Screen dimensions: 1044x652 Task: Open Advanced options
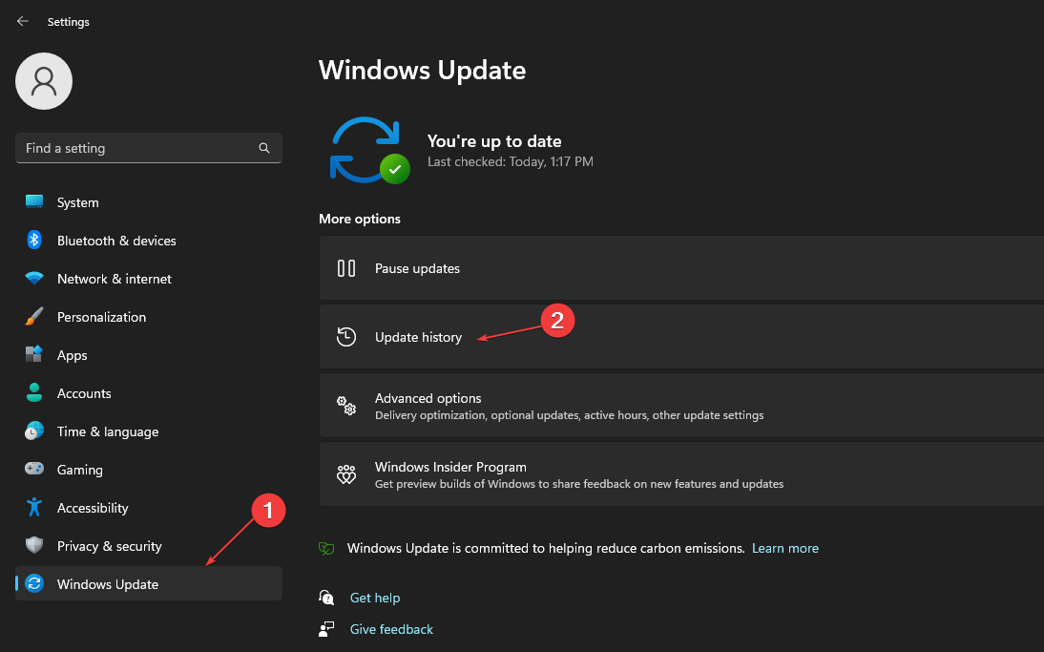681,405
